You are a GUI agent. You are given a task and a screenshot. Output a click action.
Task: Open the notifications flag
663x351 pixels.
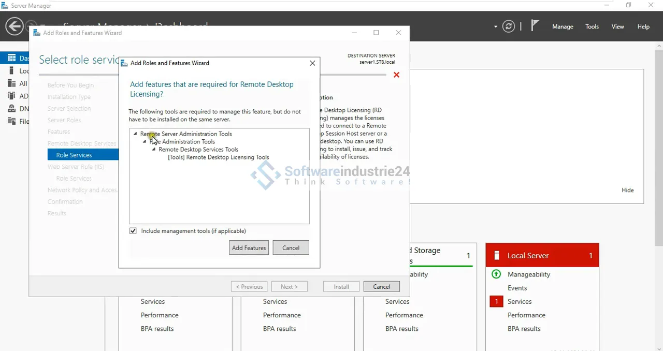[535, 26]
